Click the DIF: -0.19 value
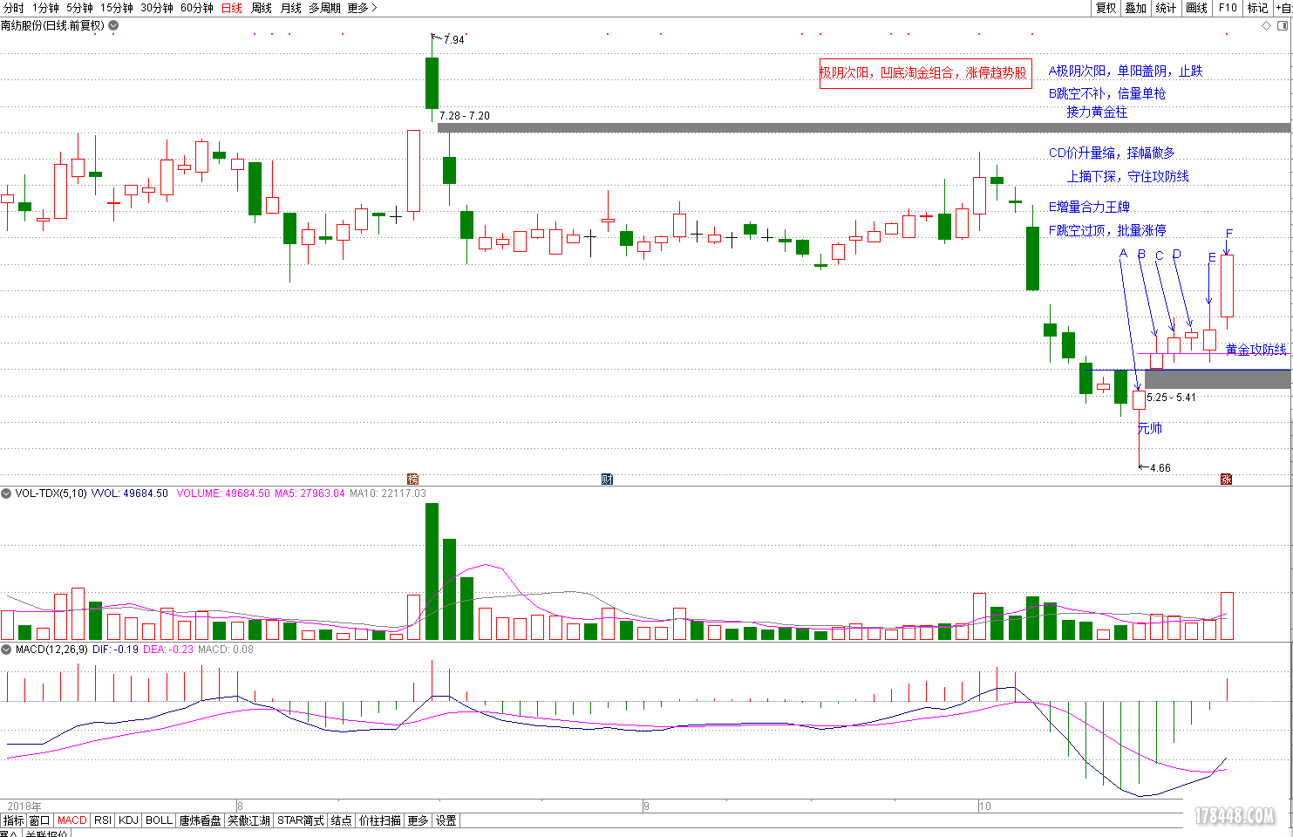 click(x=115, y=650)
